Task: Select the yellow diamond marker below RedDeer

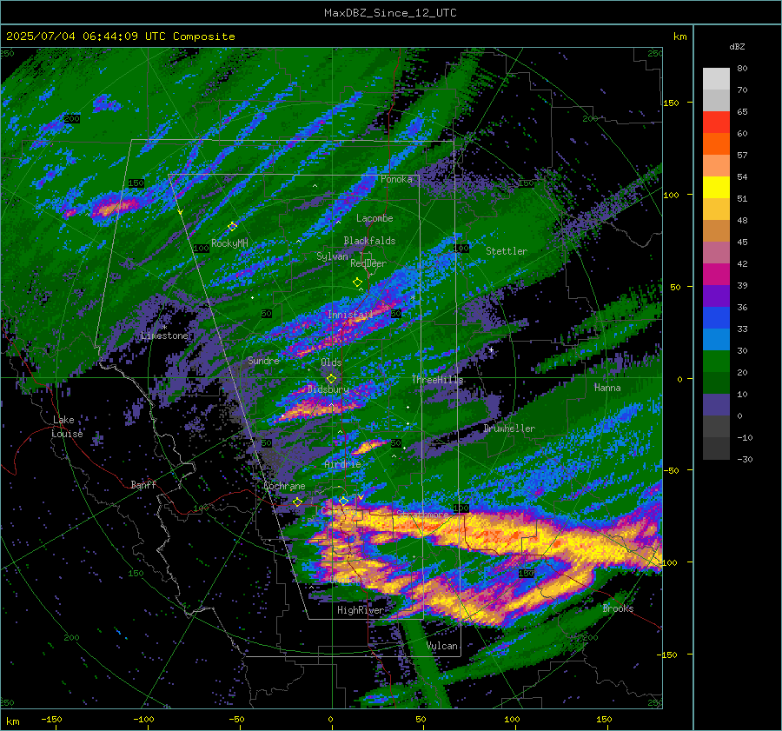Action: (x=358, y=282)
